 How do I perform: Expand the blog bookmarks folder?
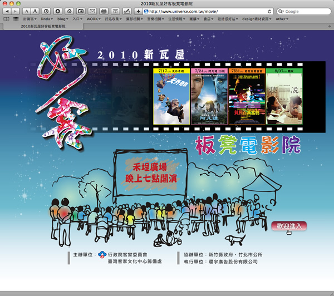click(x=62, y=19)
